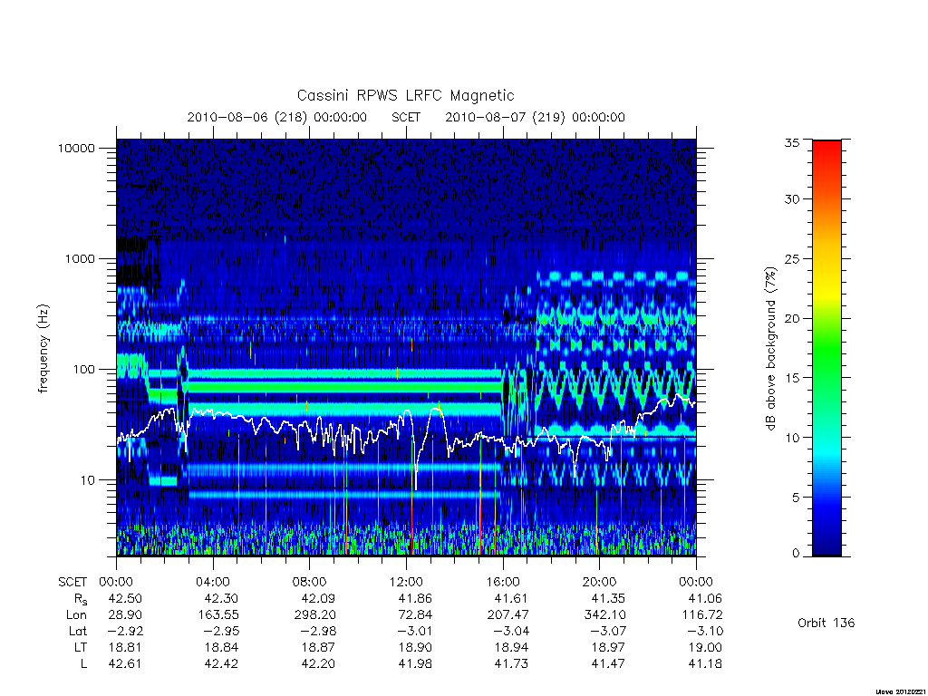The width and height of the screenshot is (928, 696).
Task: Click the dark blue bottom of the colorbar
Action: [x=826, y=547]
